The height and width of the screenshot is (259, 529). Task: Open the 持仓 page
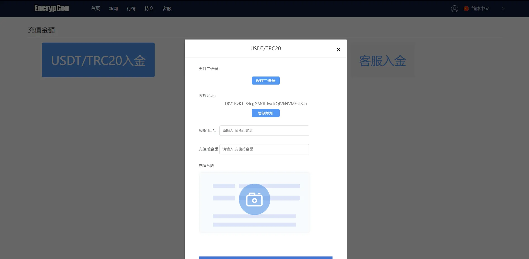pos(149,9)
